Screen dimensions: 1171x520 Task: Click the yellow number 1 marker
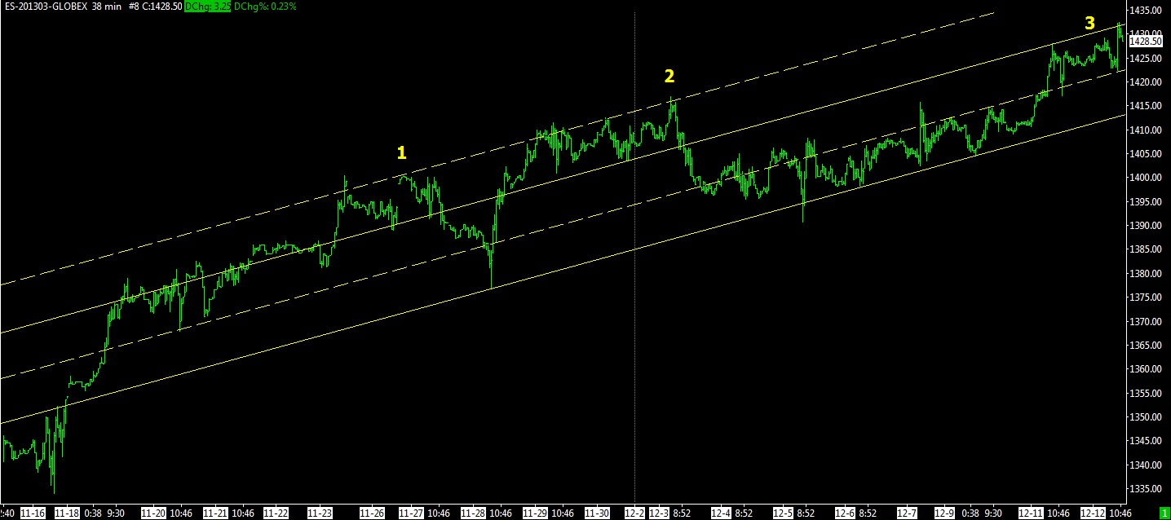[401, 152]
